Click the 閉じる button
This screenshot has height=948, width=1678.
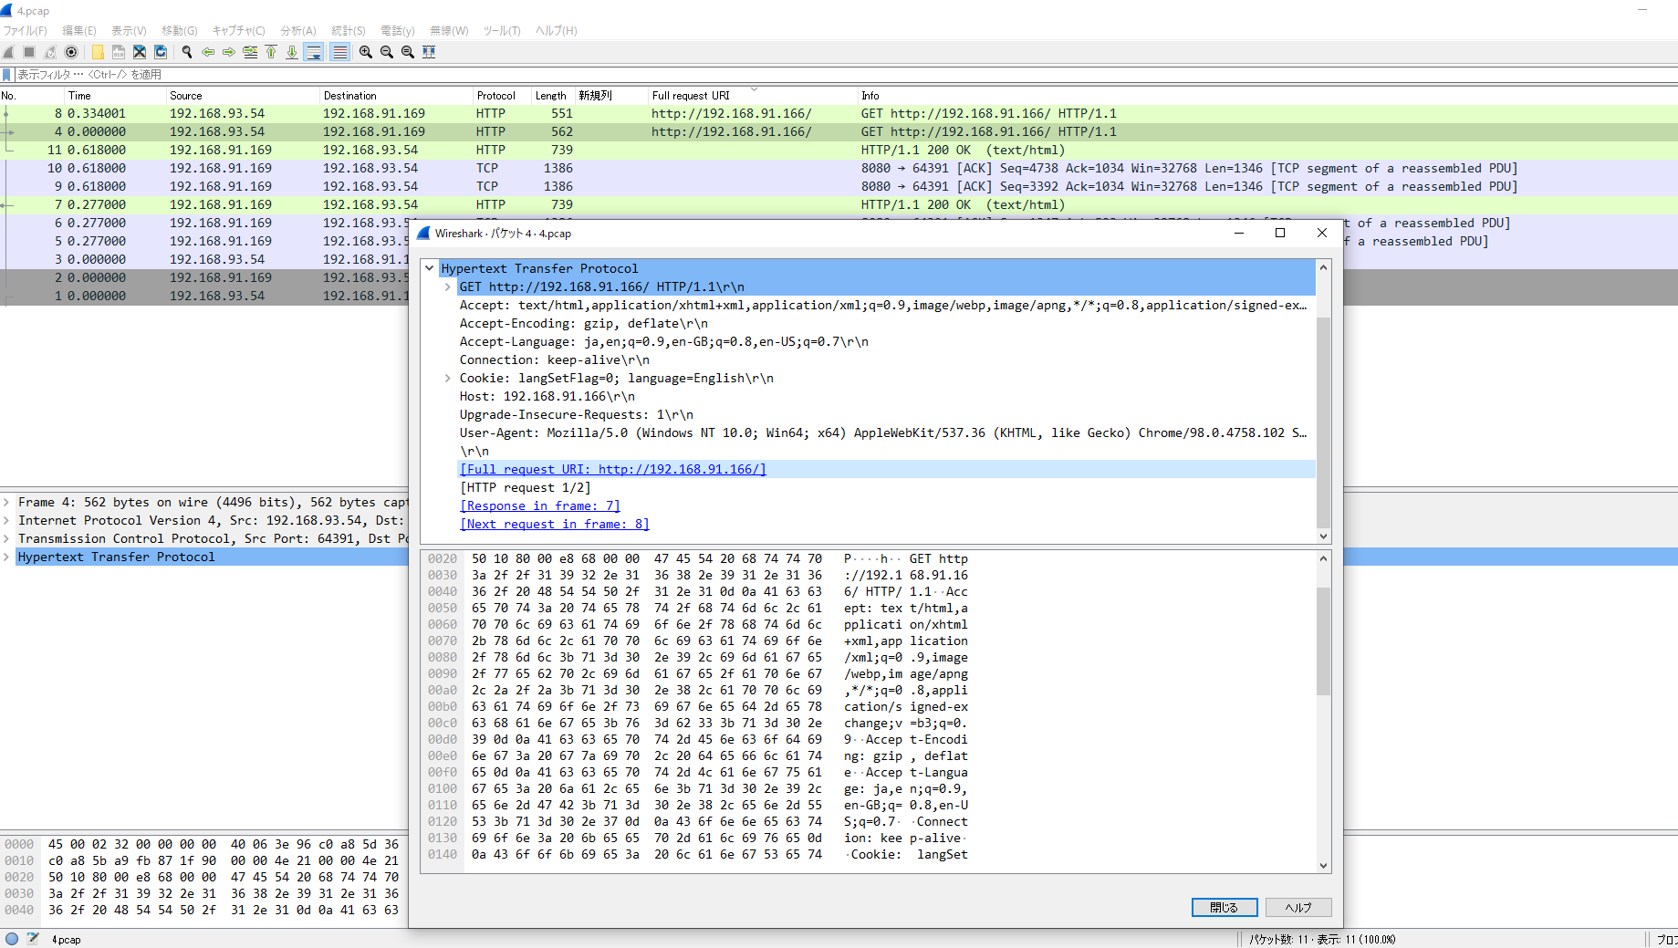point(1225,907)
